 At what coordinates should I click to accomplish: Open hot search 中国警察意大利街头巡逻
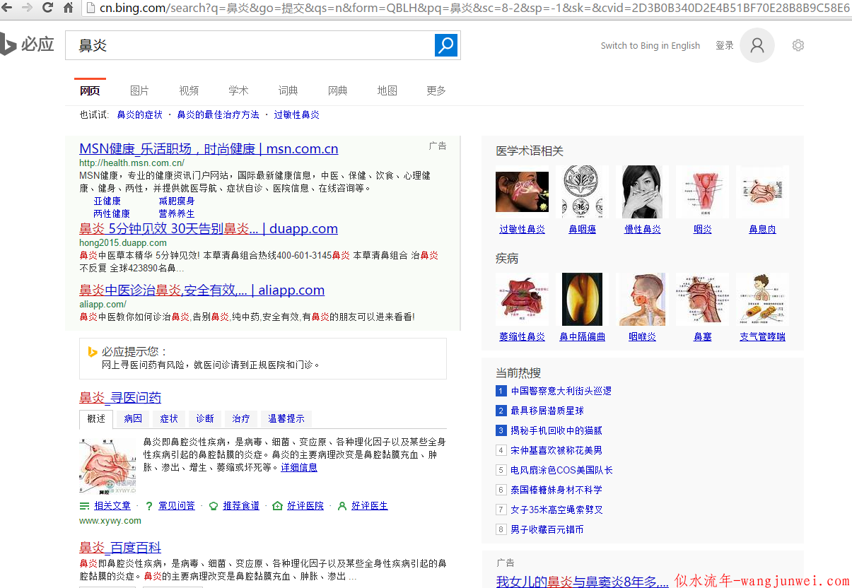point(561,391)
